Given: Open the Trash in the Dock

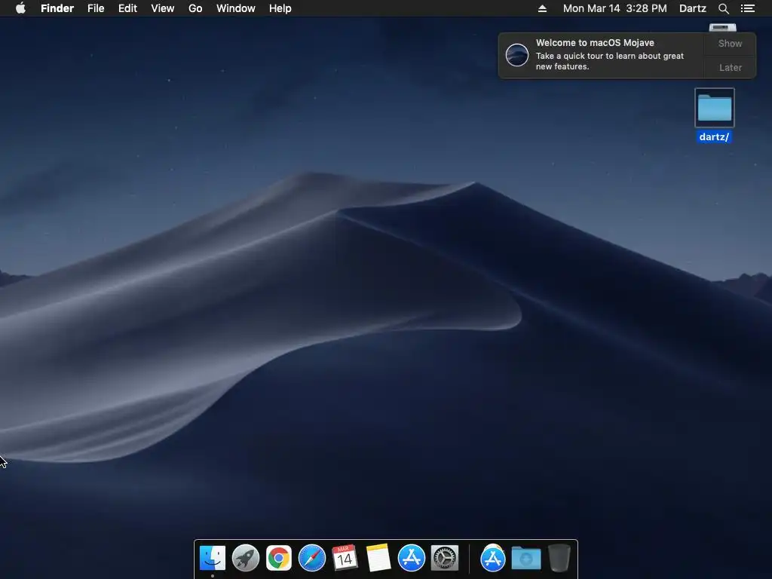Looking at the screenshot, I should [x=559, y=558].
